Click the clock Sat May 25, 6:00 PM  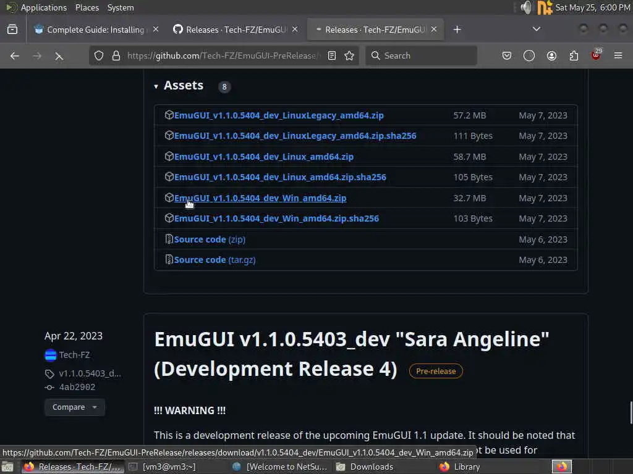(593, 7)
